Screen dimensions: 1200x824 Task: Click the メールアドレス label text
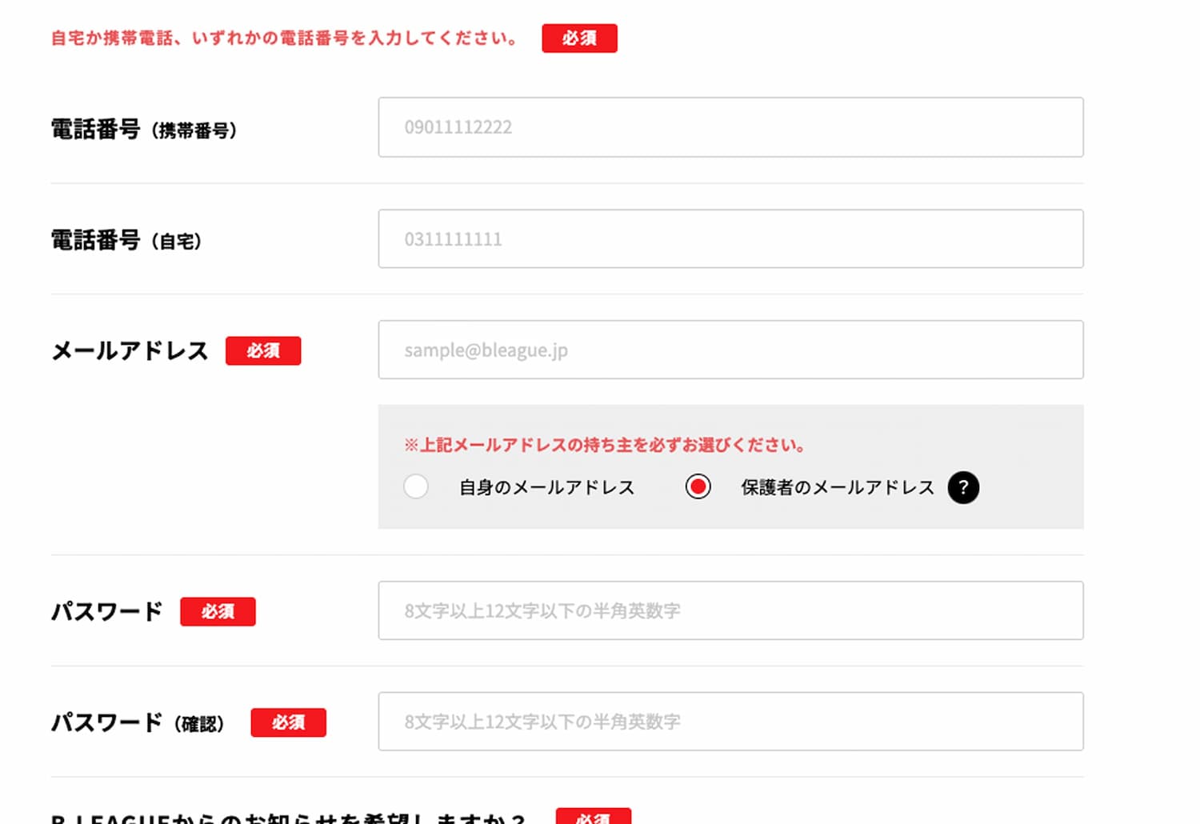point(130,351)
